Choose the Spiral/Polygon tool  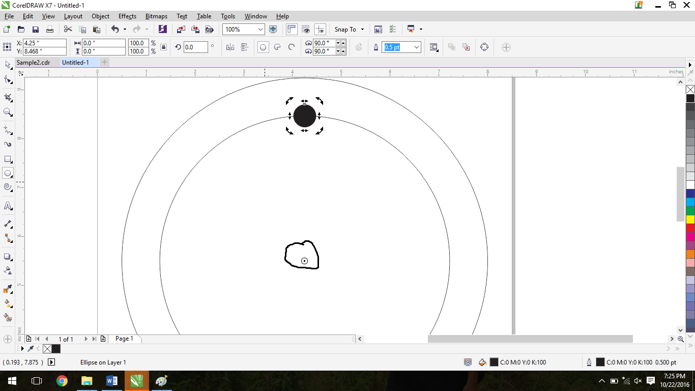point(8,187)
